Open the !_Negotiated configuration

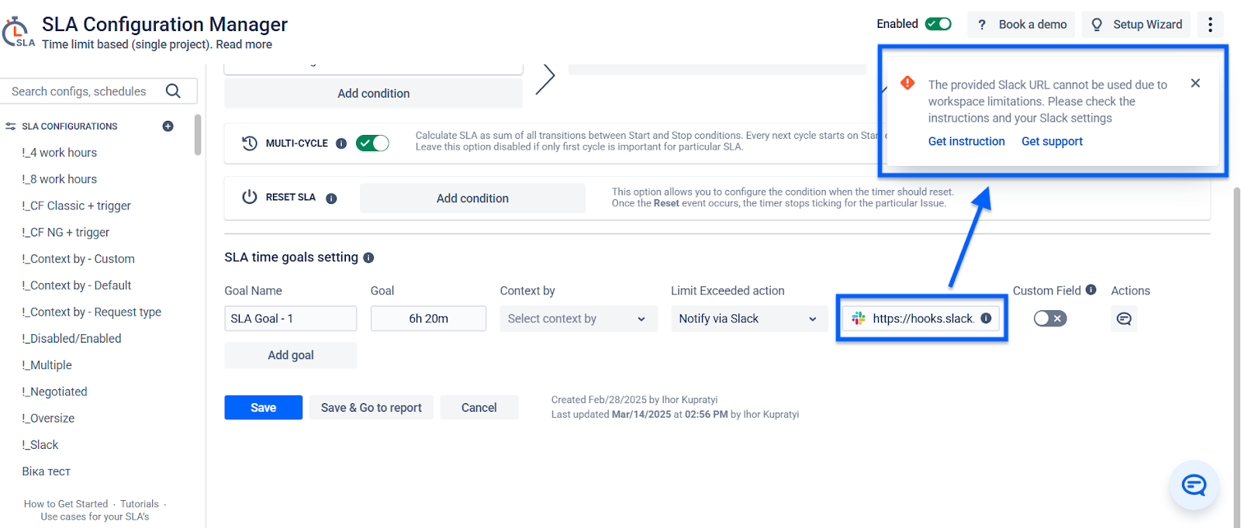54,392
